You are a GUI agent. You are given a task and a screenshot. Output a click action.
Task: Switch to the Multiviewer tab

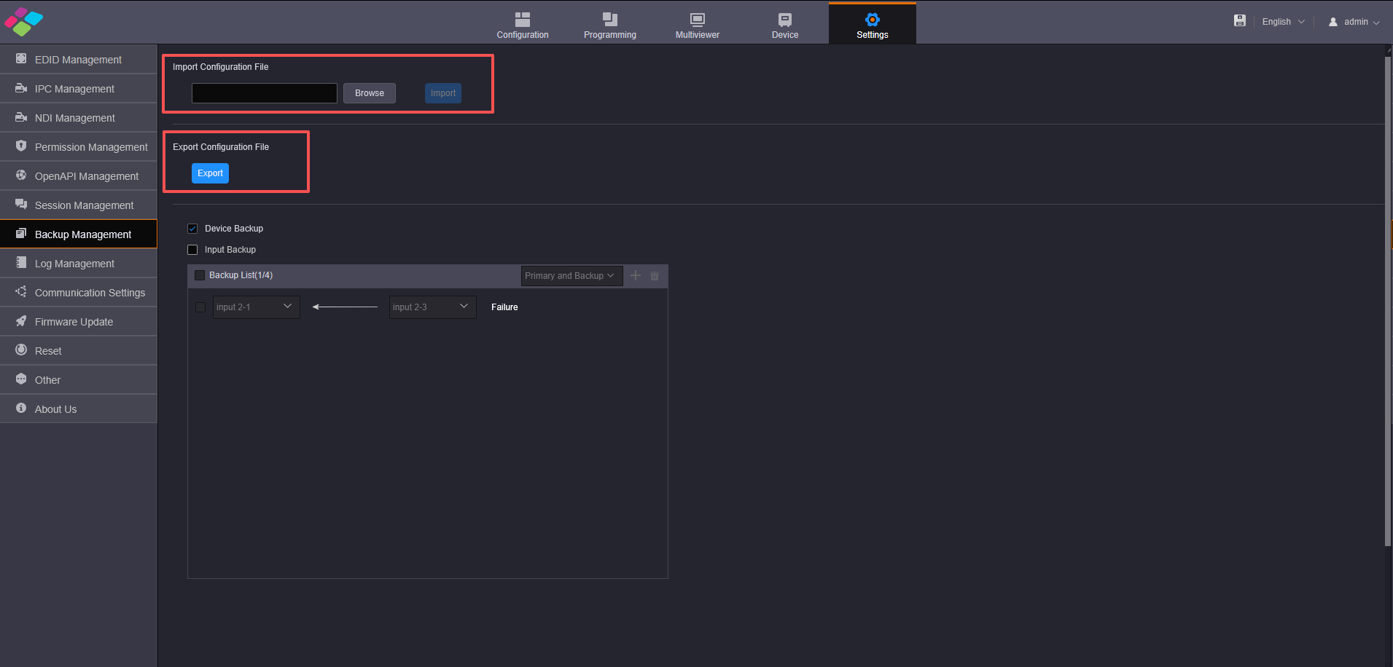pyautogui.click(x=698, y=23)
